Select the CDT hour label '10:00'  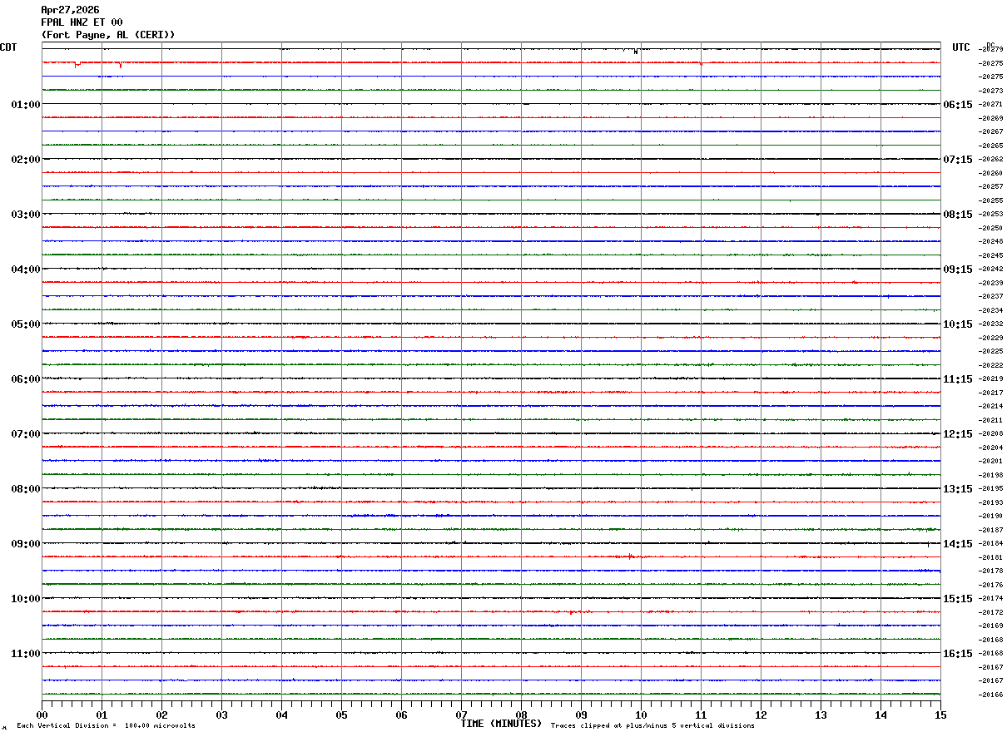point(26,599)
